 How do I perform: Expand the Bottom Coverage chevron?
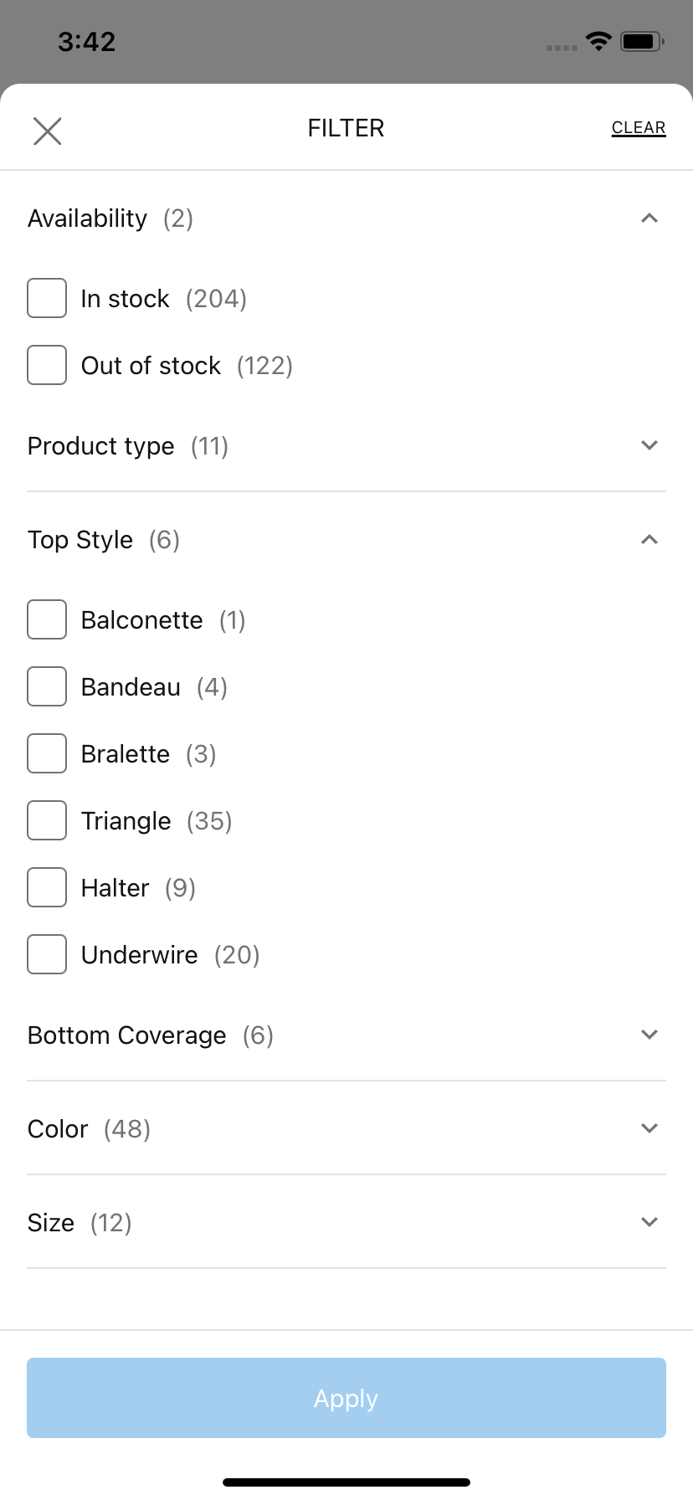649,1035
